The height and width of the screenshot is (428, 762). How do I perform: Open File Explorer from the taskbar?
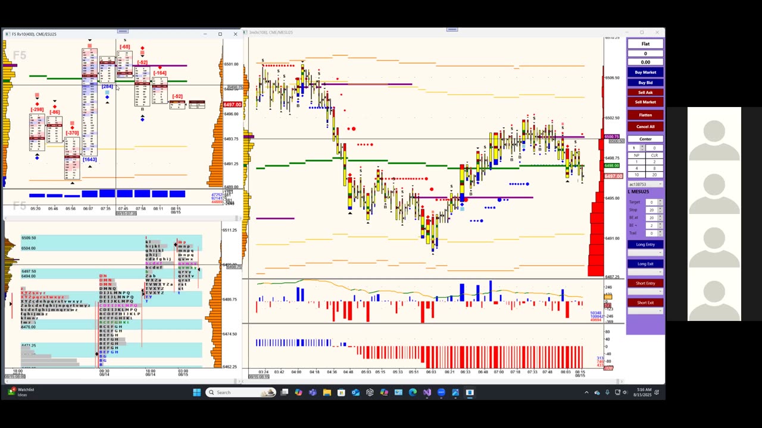327,392
